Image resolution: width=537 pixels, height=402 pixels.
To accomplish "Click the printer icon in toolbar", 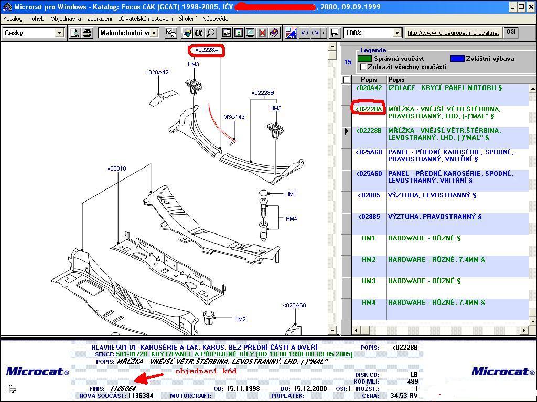I will click(x=87, y=33).
